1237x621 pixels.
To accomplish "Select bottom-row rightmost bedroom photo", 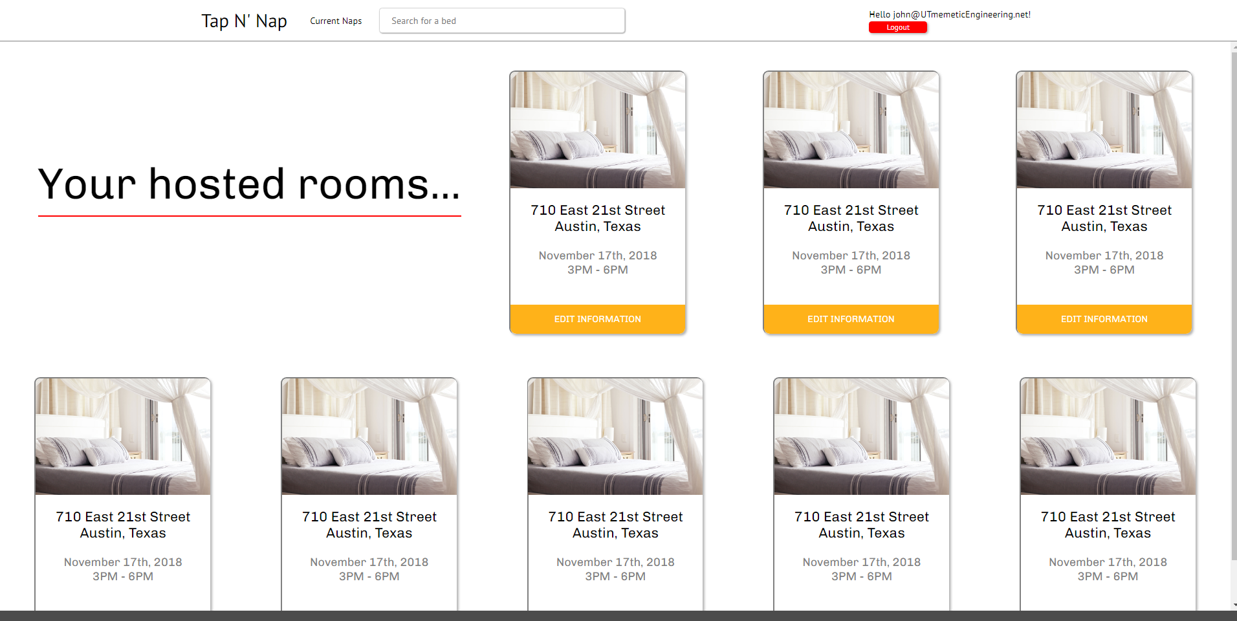I will (1108, 437).
